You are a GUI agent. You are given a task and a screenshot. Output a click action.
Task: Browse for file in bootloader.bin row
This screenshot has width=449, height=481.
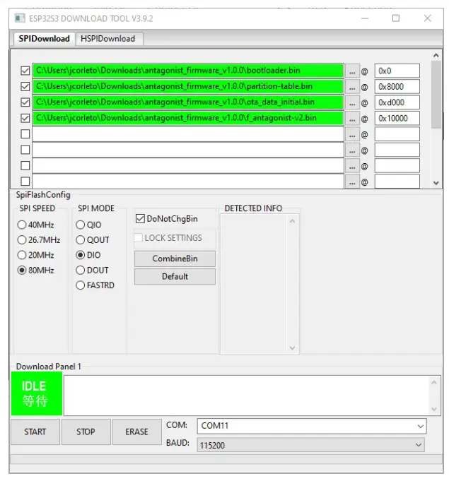352,71
